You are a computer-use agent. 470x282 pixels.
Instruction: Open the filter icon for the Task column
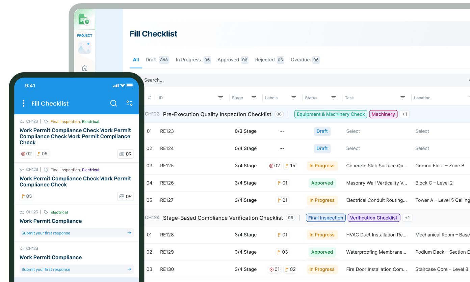(403, 98)
